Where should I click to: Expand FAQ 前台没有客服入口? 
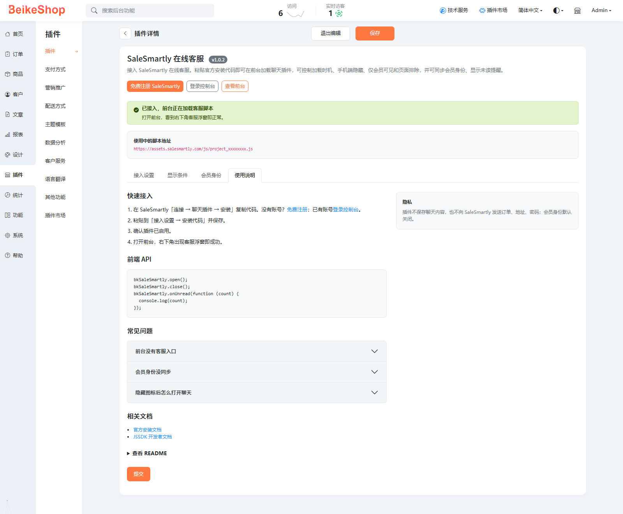257,351
